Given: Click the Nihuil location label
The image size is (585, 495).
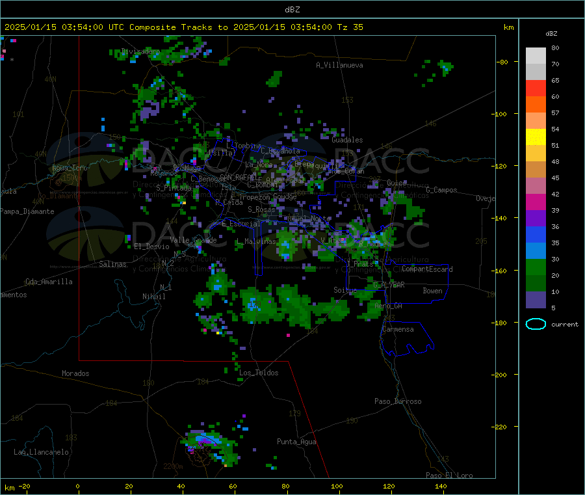Looking at the screenshot, I should [154, 297].
